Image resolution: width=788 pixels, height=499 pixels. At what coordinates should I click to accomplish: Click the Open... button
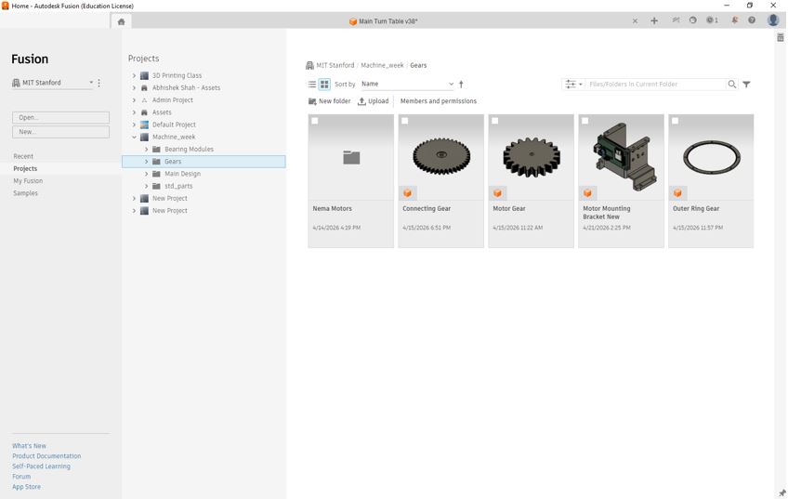tap(60, 118)
